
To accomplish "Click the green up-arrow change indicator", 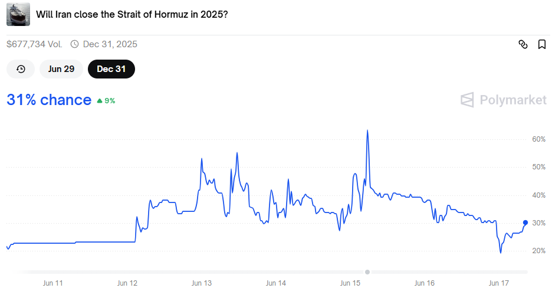I will coord(99,101).
